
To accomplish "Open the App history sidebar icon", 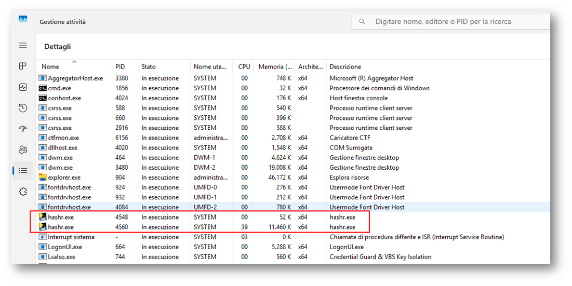I will pyautogui.click(x=23, y=108).
